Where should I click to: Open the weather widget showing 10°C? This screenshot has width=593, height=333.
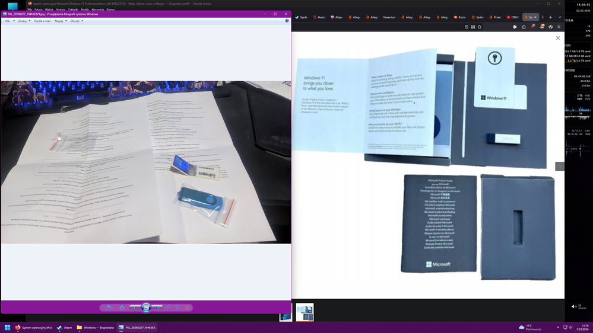coord(530,327)
